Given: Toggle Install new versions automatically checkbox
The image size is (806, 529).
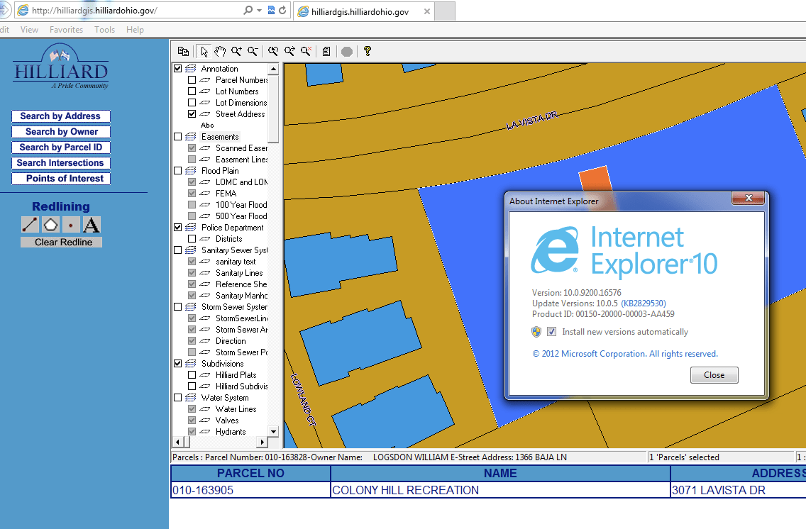Looking at the screenshot, I should 551,332.
